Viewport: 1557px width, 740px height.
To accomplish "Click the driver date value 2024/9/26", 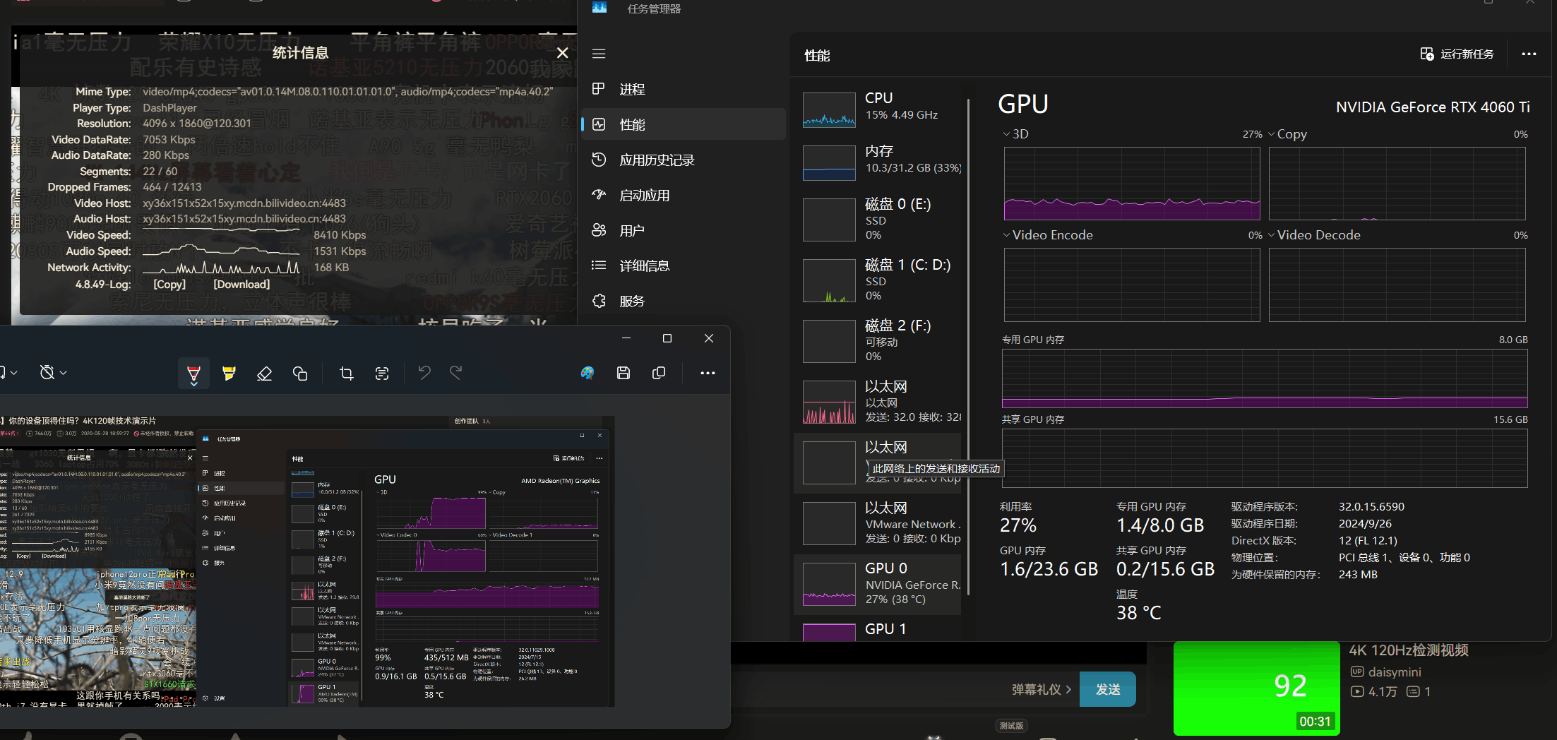I will coord(1365,524).
